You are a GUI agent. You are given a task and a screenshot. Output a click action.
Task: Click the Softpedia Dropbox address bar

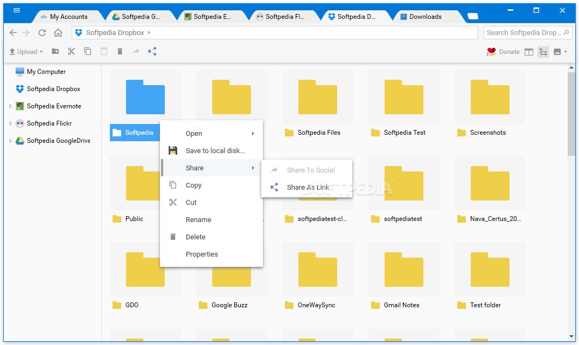tap(275, 32)
